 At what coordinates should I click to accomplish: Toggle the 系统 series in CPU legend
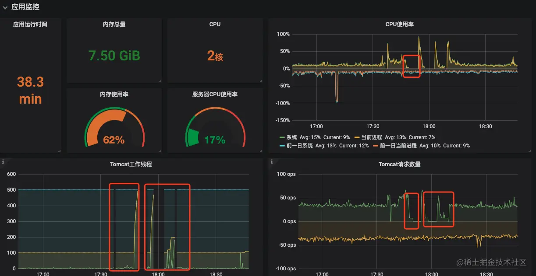(x=291, y=137)
